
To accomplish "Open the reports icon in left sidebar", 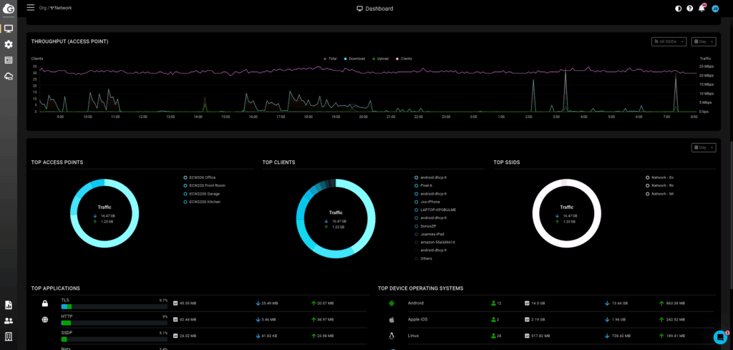I will coord(9,305).
